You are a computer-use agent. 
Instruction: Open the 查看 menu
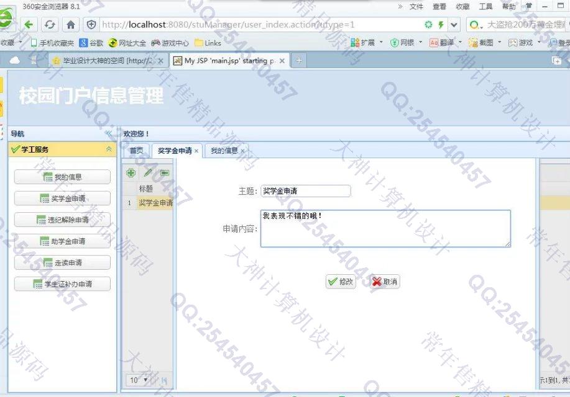pos(439,7)
